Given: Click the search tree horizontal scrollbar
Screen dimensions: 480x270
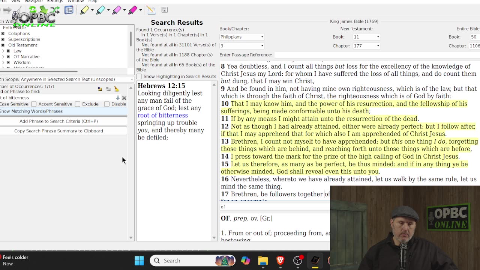Looking at the screenshot, I should (x=39, y=71).
